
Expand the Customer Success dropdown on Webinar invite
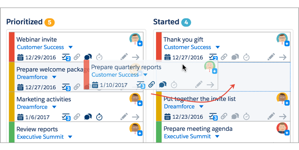(x=71, y=47)
